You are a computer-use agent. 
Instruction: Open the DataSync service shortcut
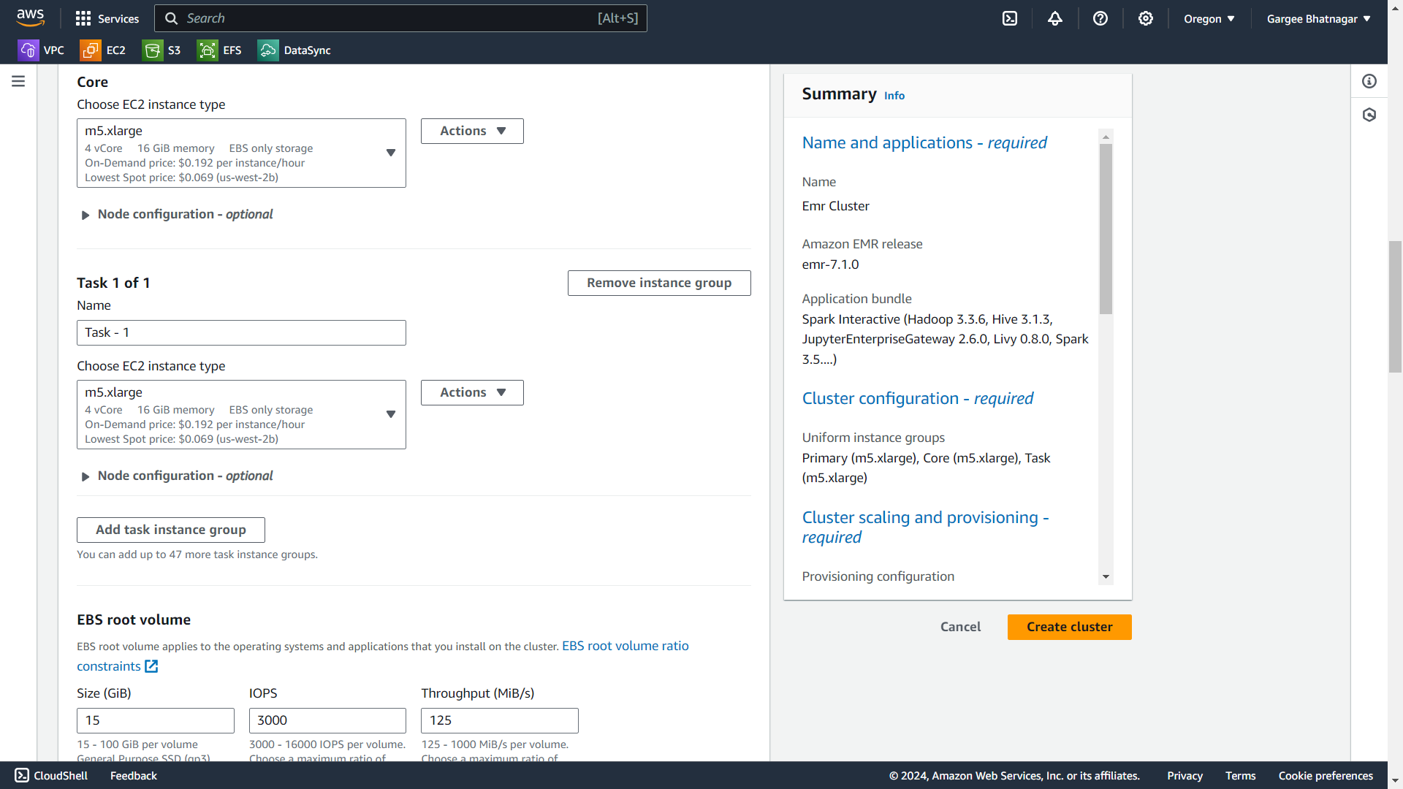coord(294,50)
